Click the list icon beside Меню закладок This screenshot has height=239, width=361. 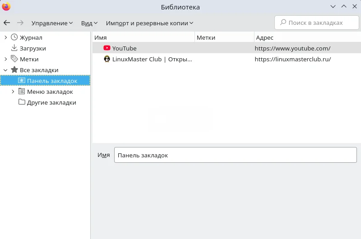click(x=22, y=92)
